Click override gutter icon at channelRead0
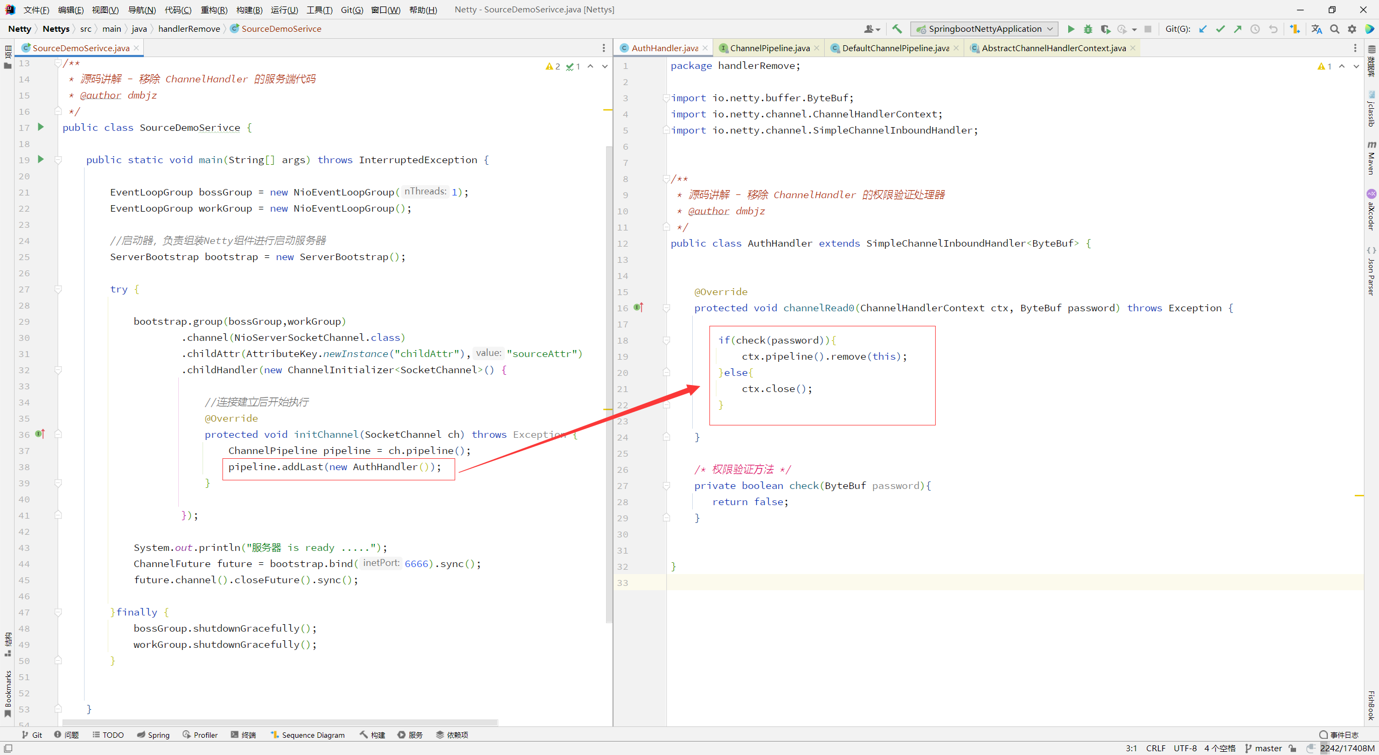 click(x=639, y=307)
